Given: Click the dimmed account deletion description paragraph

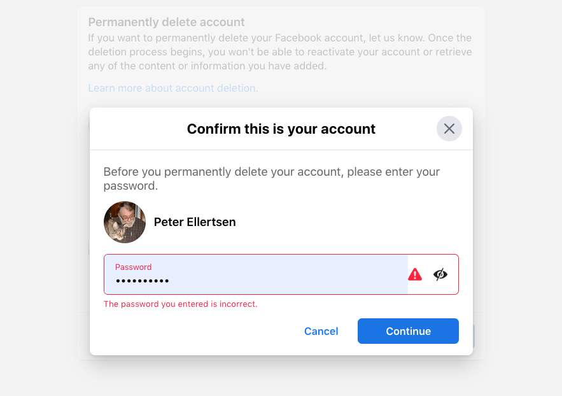Looking at the screenshot, I should [x=280, y=52].
